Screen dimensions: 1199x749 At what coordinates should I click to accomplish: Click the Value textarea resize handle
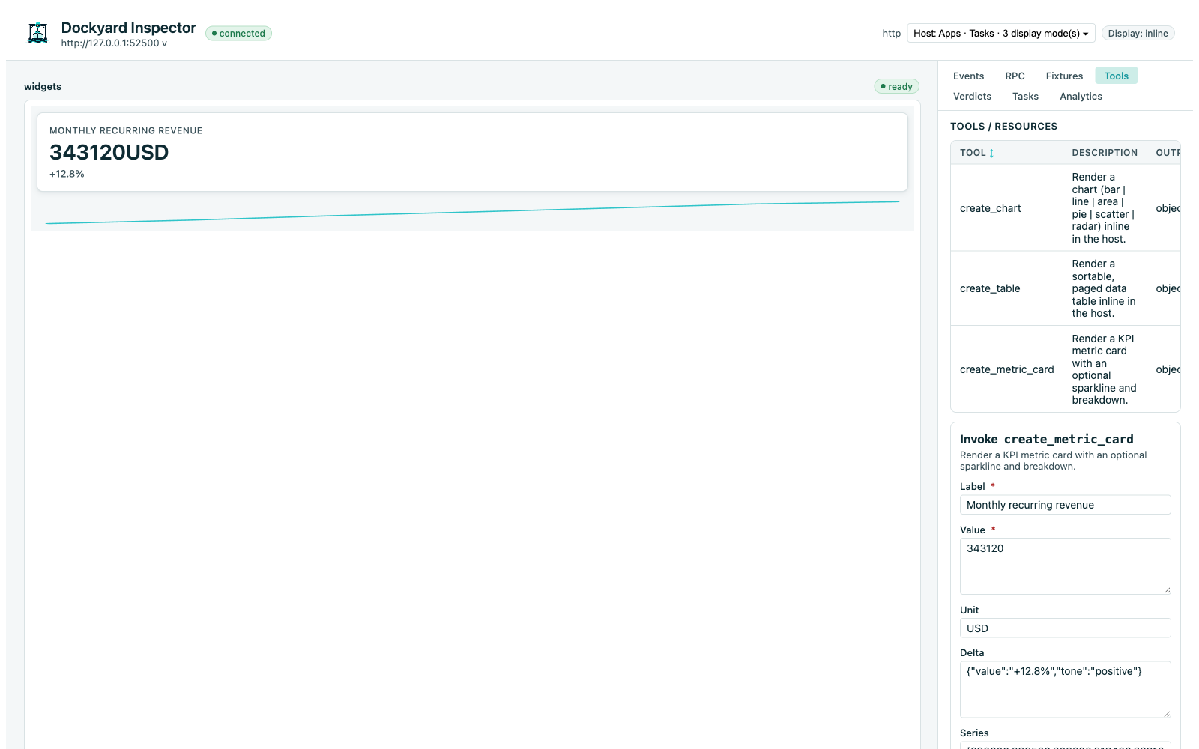(x=1166, y=590)
